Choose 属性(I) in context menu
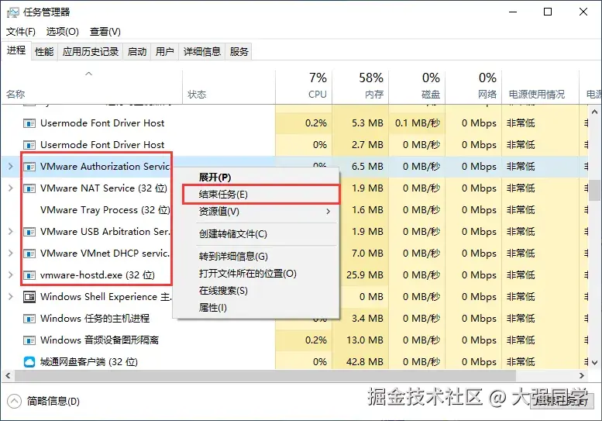Screen dimensions: 602x421 [x=256, y=308]
